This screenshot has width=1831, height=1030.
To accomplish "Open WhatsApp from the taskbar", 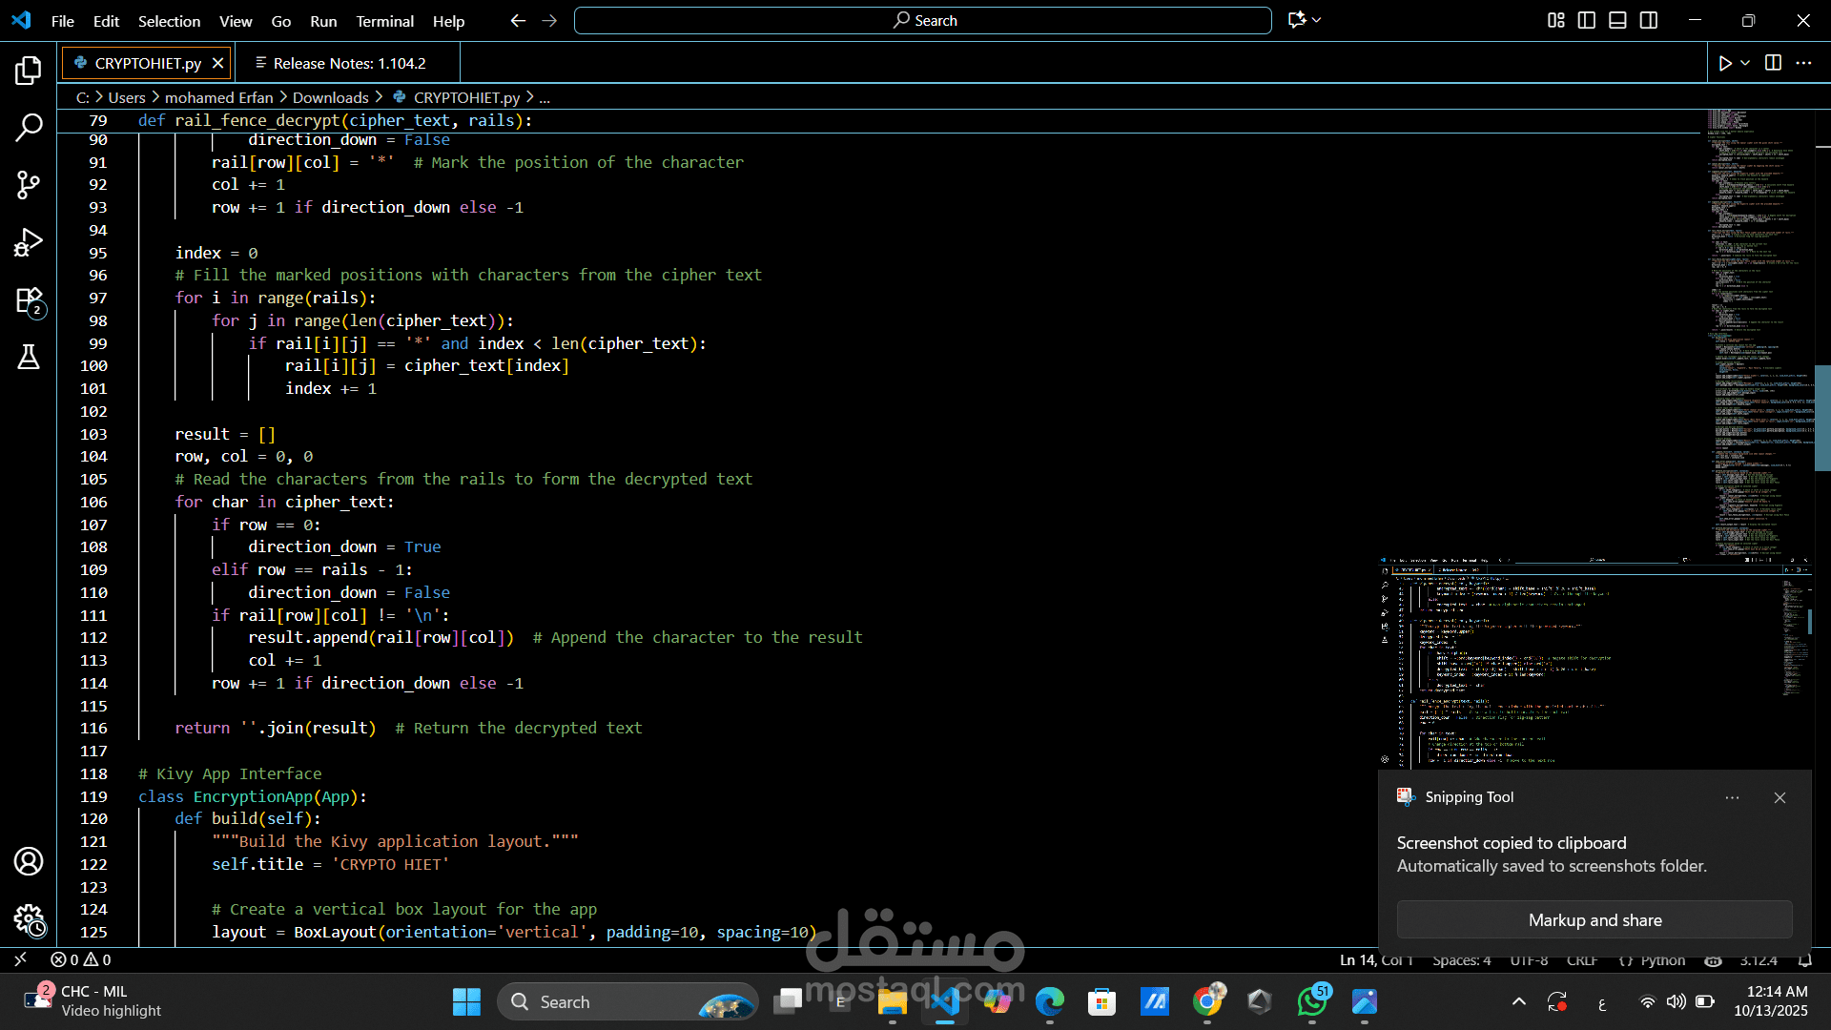I will pos(1313,1001).
